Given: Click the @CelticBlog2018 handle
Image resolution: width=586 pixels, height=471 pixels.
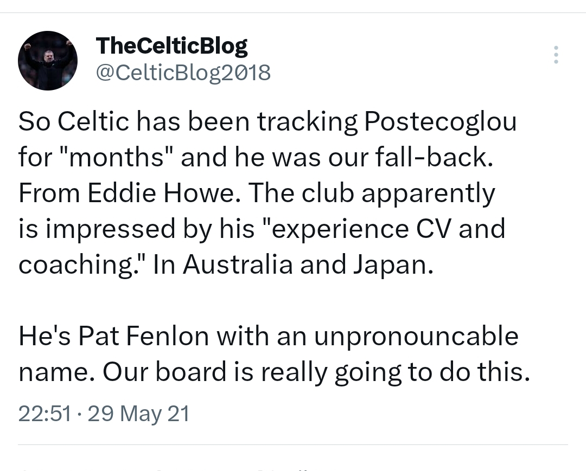Looking at the screenshot, I should 183,72.
